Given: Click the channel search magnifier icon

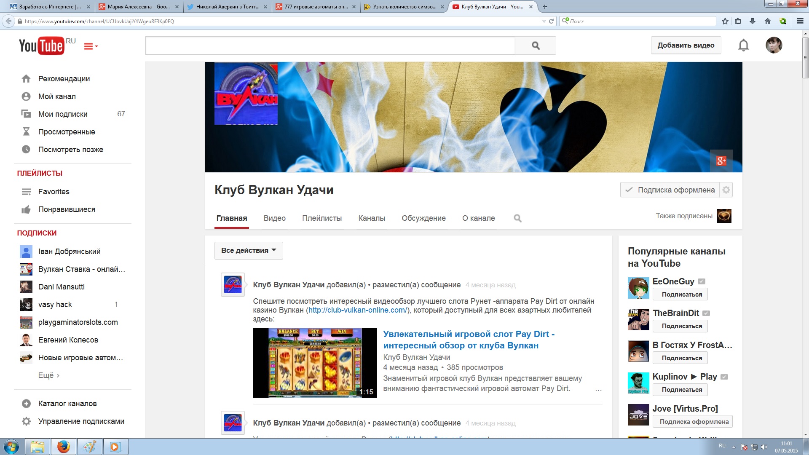Looking at the screenshot, I should [x=517, y=218].
